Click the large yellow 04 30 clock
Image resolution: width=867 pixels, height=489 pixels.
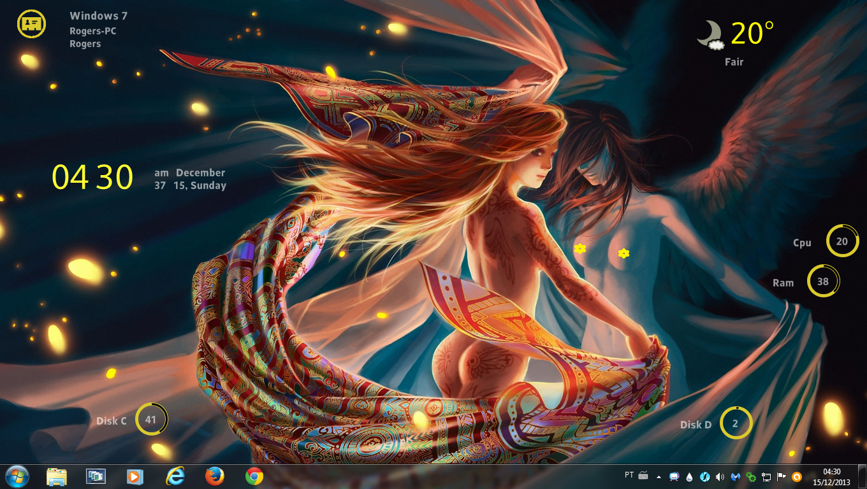click(x=92, y=177)
